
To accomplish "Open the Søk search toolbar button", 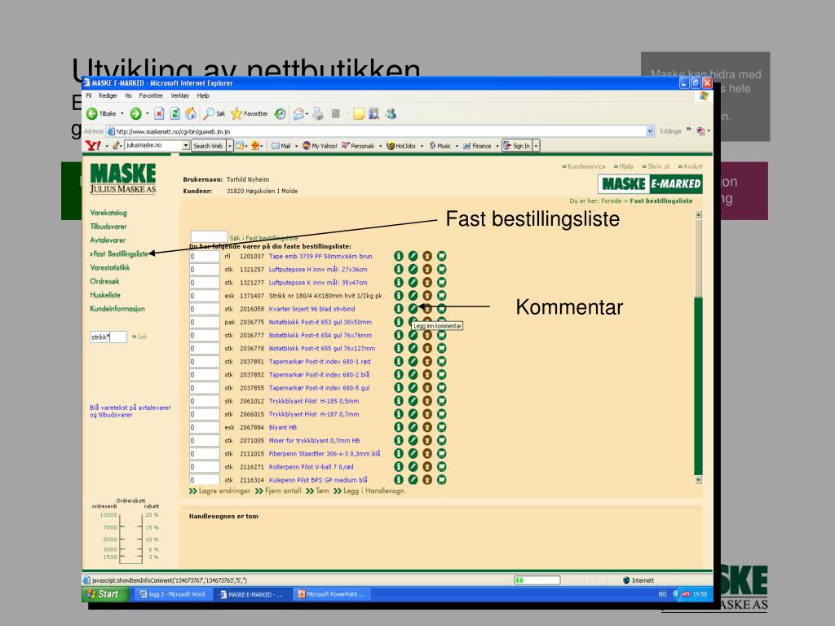I will 214,114.
